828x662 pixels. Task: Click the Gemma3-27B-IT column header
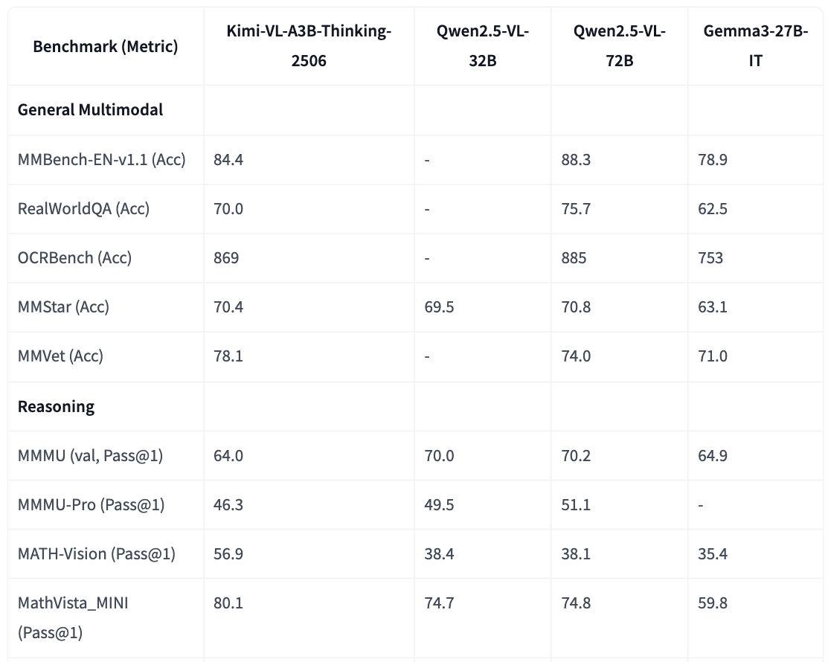(755, 46)
